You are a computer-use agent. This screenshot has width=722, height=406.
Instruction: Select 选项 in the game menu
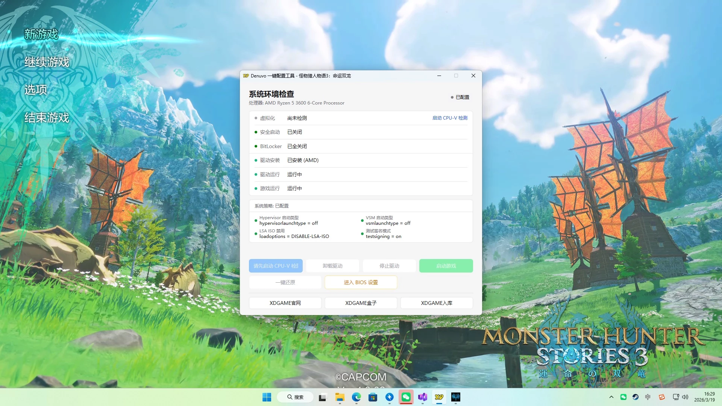36,90
